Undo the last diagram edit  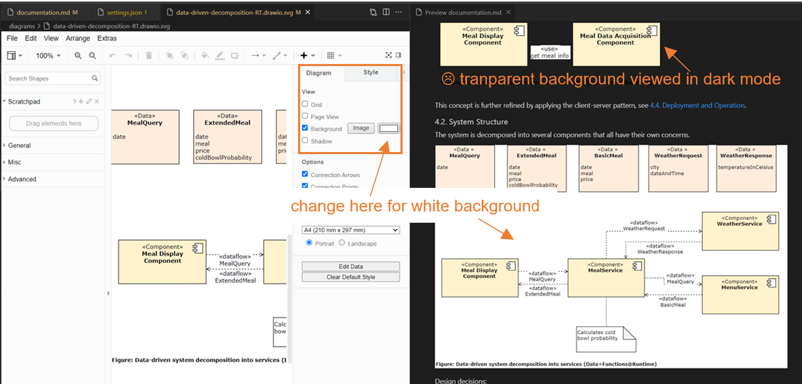coord(113,55)
